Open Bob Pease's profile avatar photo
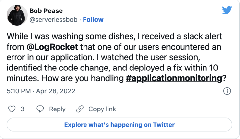Viewport: 240px width, 139px height. (x=17, y=15)
